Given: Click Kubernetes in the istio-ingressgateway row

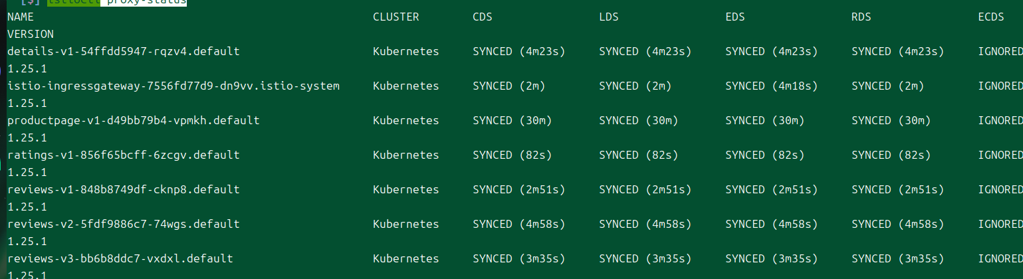Looking at the screenshot, I should tap(406, 86).
